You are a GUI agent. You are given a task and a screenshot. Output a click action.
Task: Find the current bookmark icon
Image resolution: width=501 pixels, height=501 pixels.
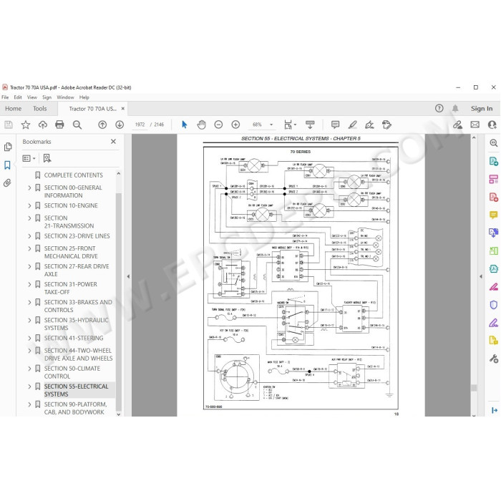(47, 158)
